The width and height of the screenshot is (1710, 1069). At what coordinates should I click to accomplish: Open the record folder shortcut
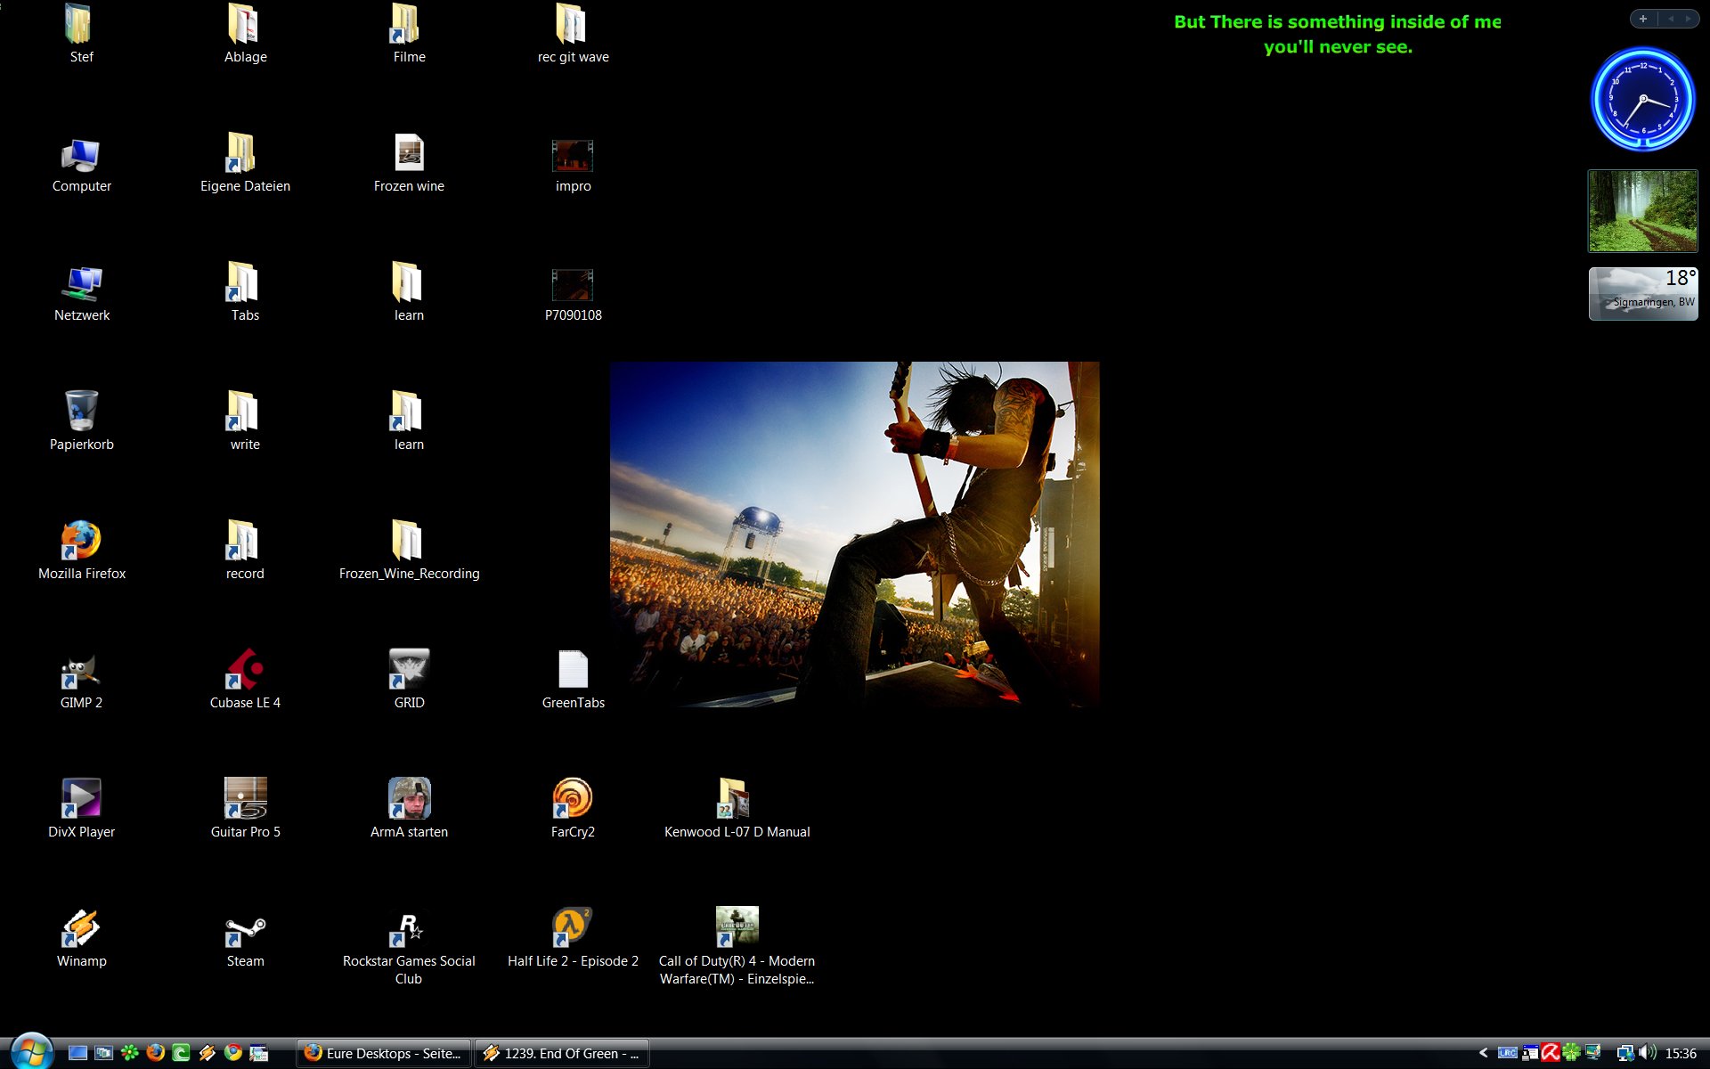(245, 551)
